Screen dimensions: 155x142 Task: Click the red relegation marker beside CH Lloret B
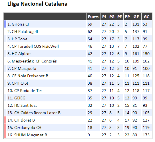point(5,120)
